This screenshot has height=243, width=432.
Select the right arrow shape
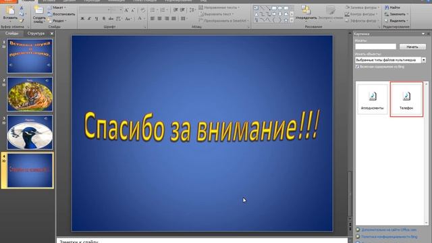pos(274,14)
